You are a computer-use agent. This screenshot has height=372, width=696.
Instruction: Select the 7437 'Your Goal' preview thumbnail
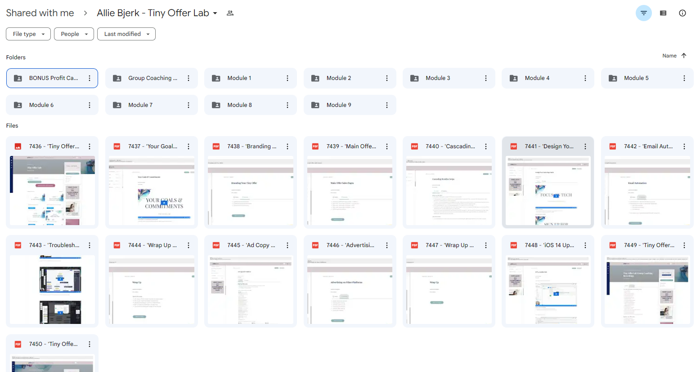coord(152,190)
